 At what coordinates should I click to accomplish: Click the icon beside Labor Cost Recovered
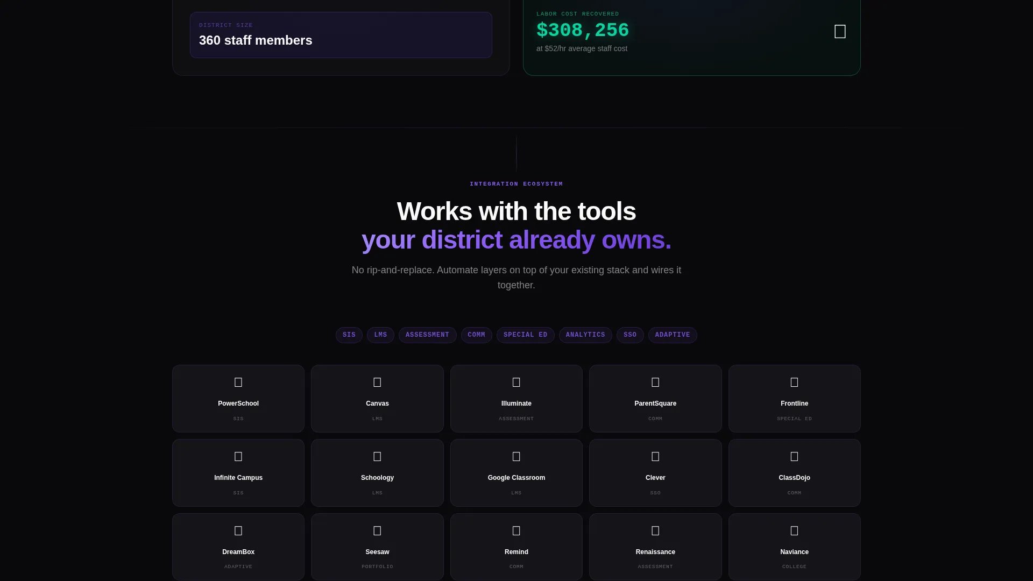point(840,32)
